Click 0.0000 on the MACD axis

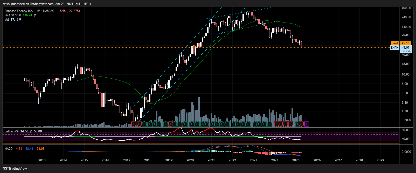406,152
